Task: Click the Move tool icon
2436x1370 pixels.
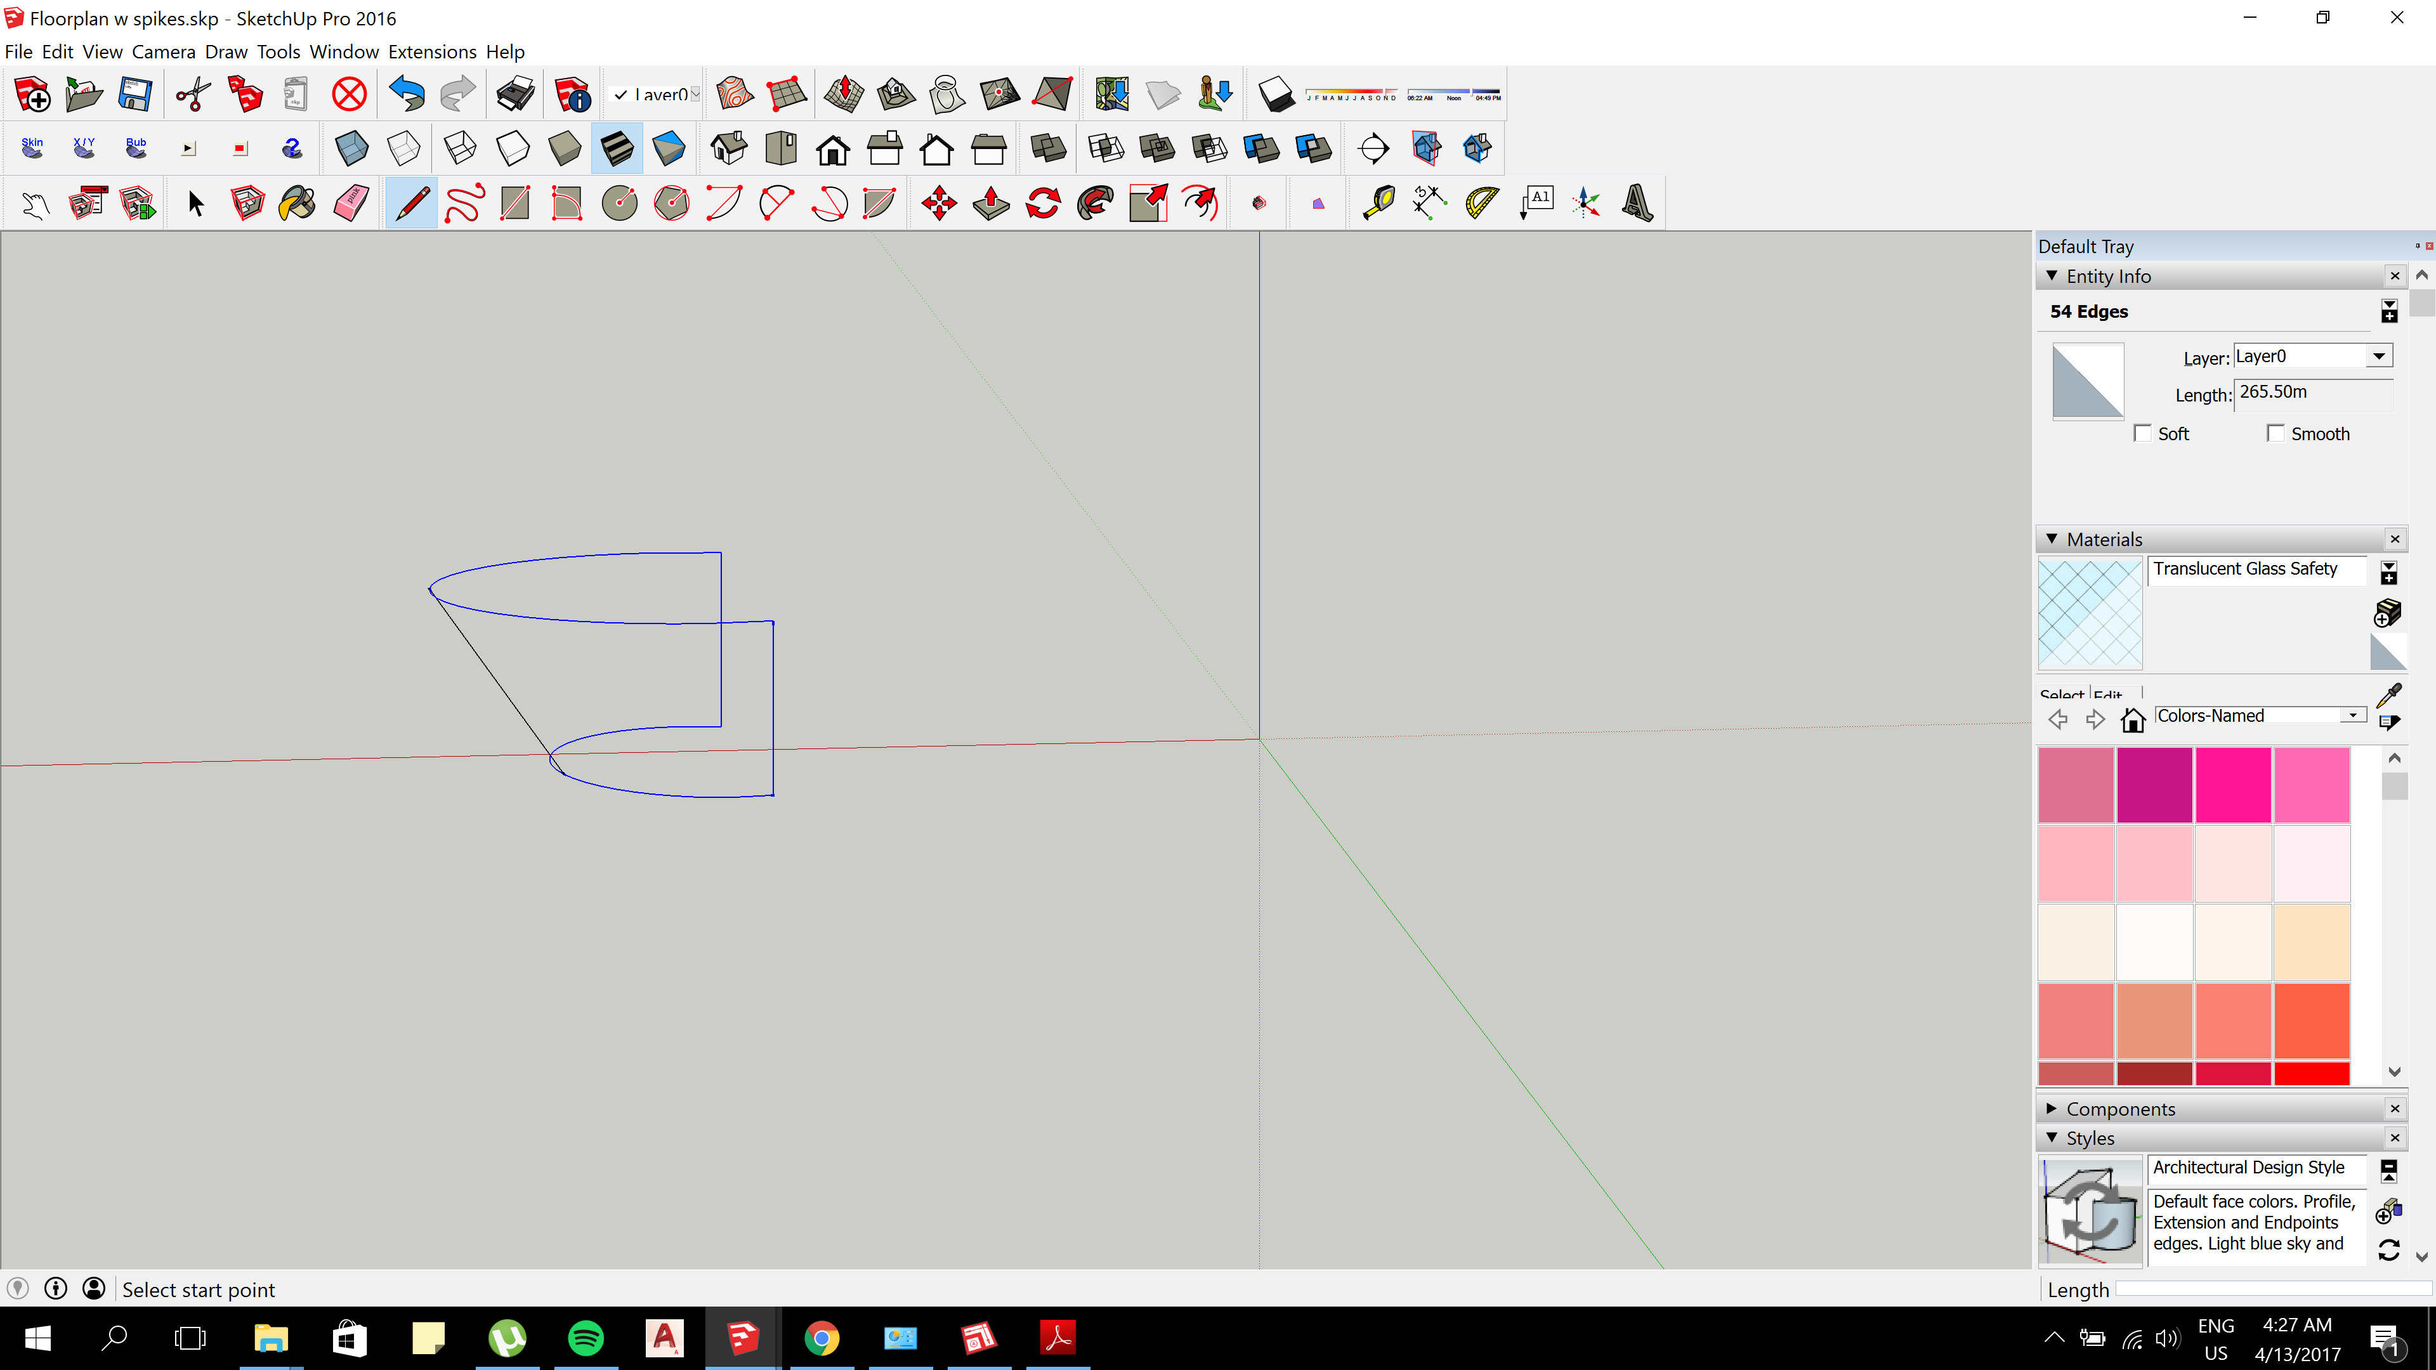Action: click(x=939, y=203)
